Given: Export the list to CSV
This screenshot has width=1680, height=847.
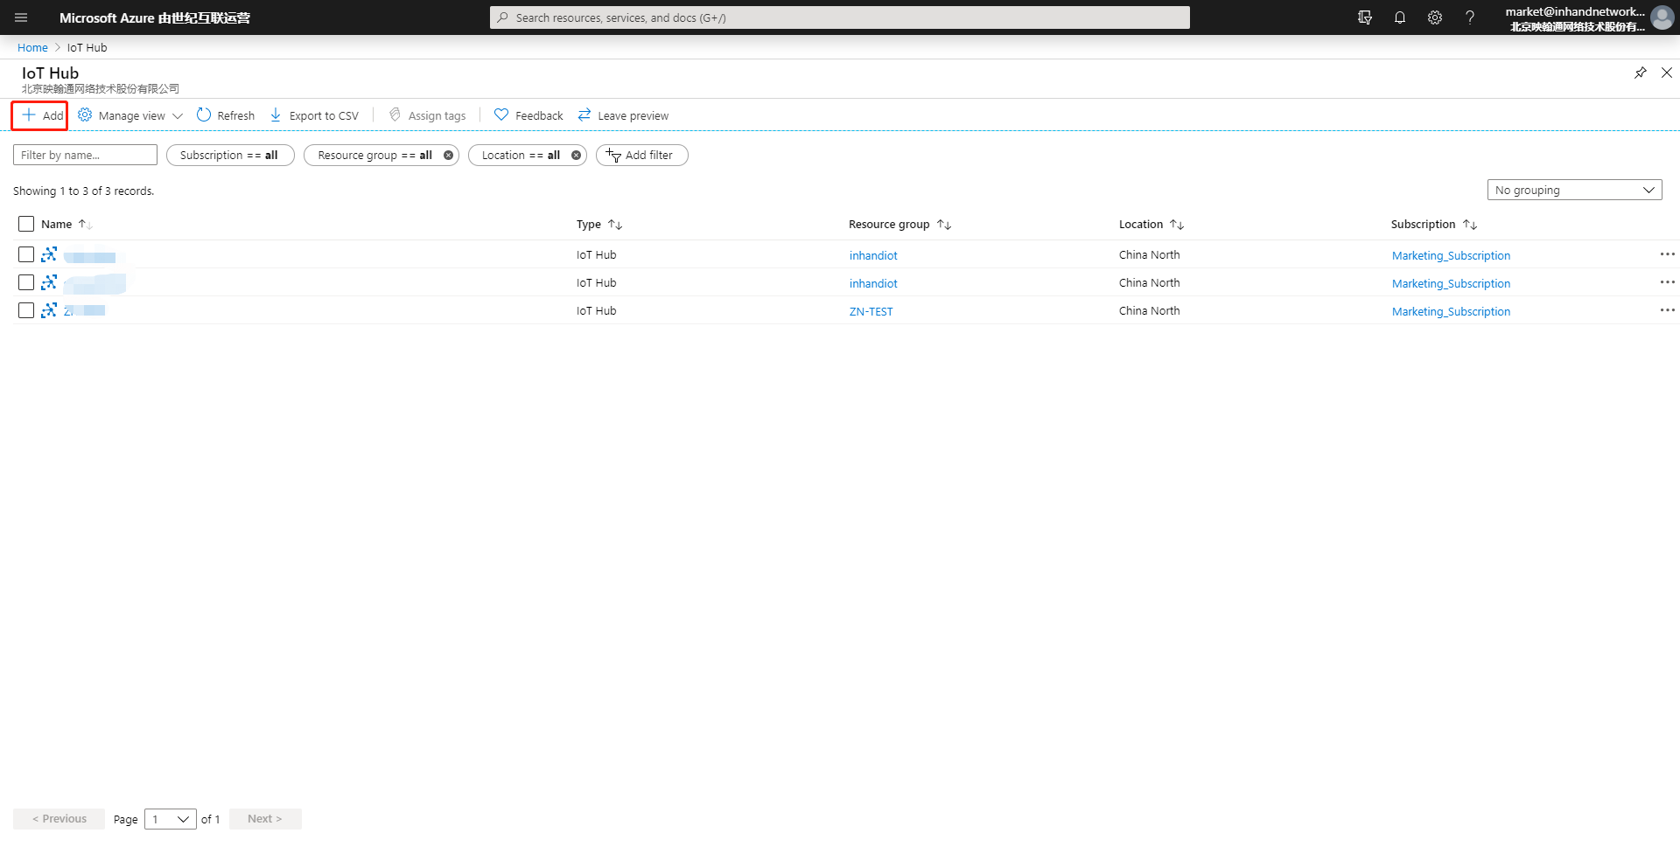Looking at the screenshot, I should 314,115.
